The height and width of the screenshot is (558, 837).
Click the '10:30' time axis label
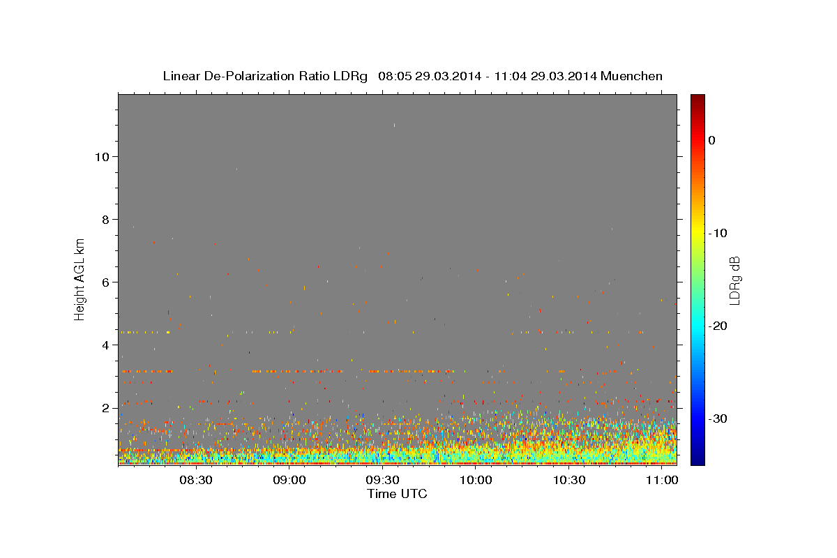569,480
